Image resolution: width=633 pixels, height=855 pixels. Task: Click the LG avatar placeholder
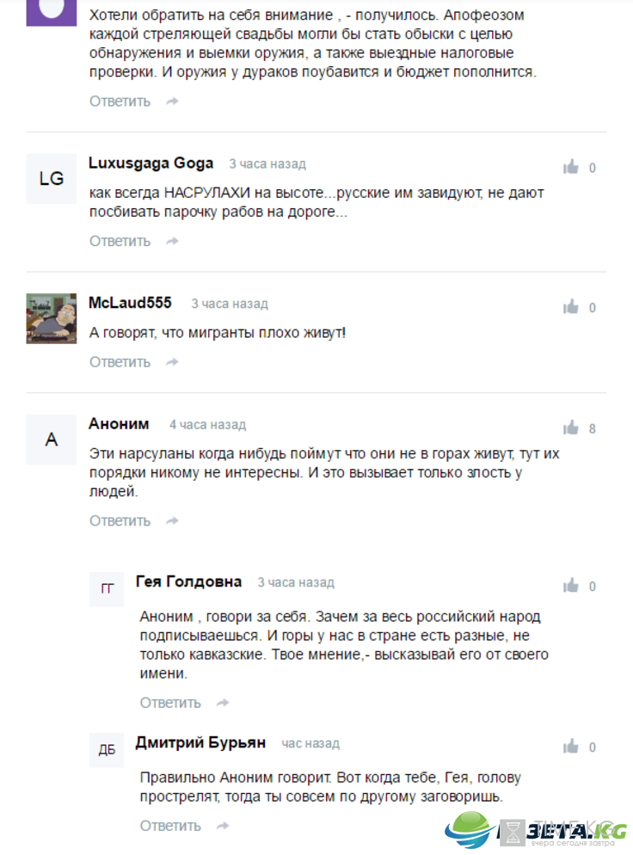tap(52, 179)
